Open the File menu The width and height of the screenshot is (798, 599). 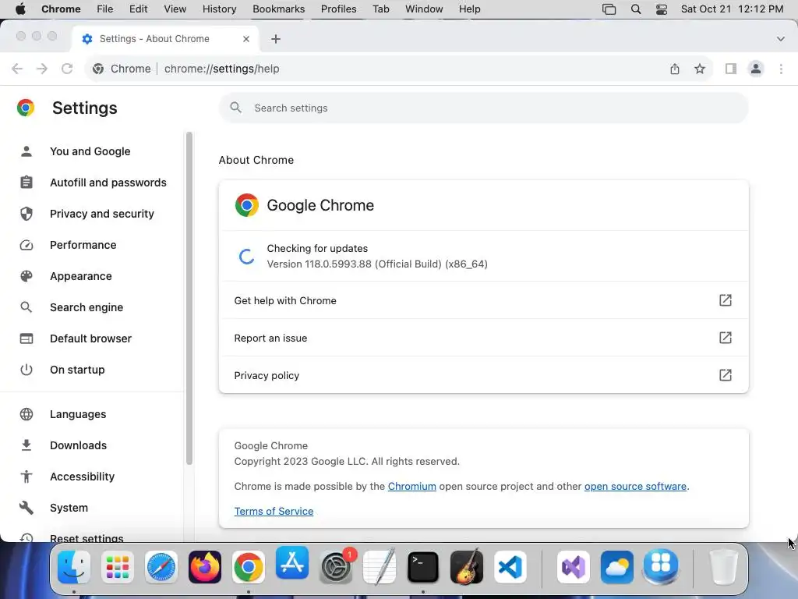pyautogui.click(x=105, y=9)
